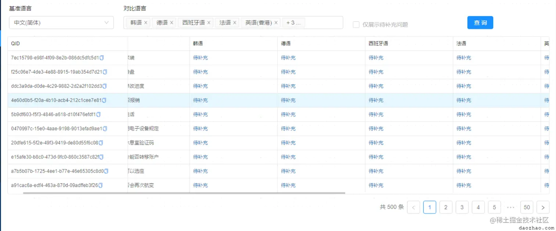
Task: Open 法语 待补充 link in 4e60d0b5 row
Action: 464,100
